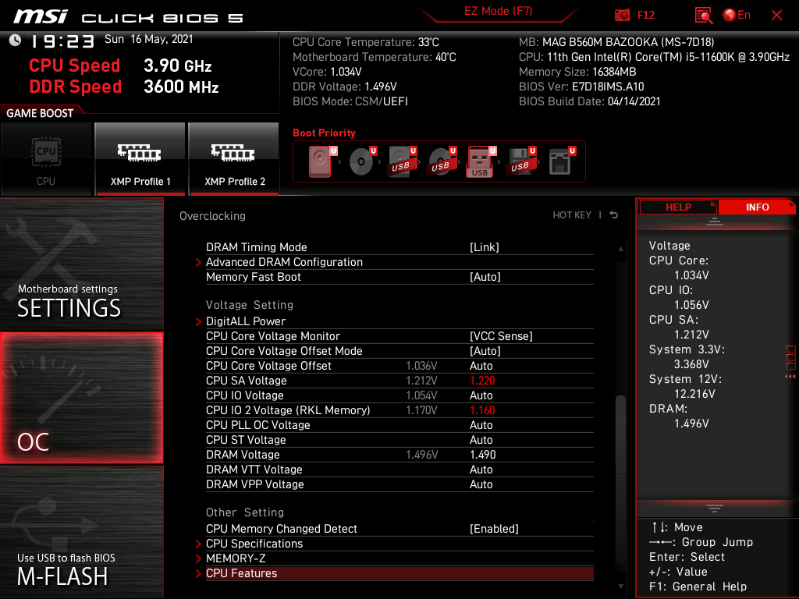The image size is (799, 599).
Task: Select the CPU SA Voltage value field
Action: pyautogui.click(x=482, y=381)
